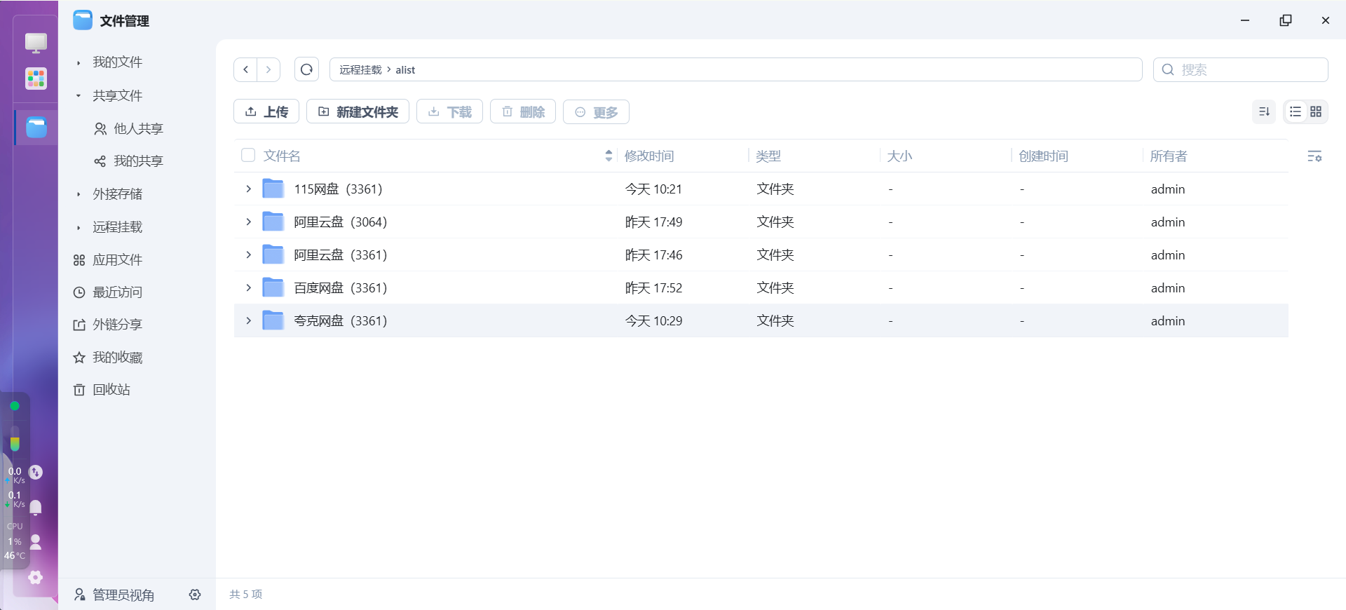
Task: Expand the 阿里云盘 (3361) folder row
Action: point(248,255)
